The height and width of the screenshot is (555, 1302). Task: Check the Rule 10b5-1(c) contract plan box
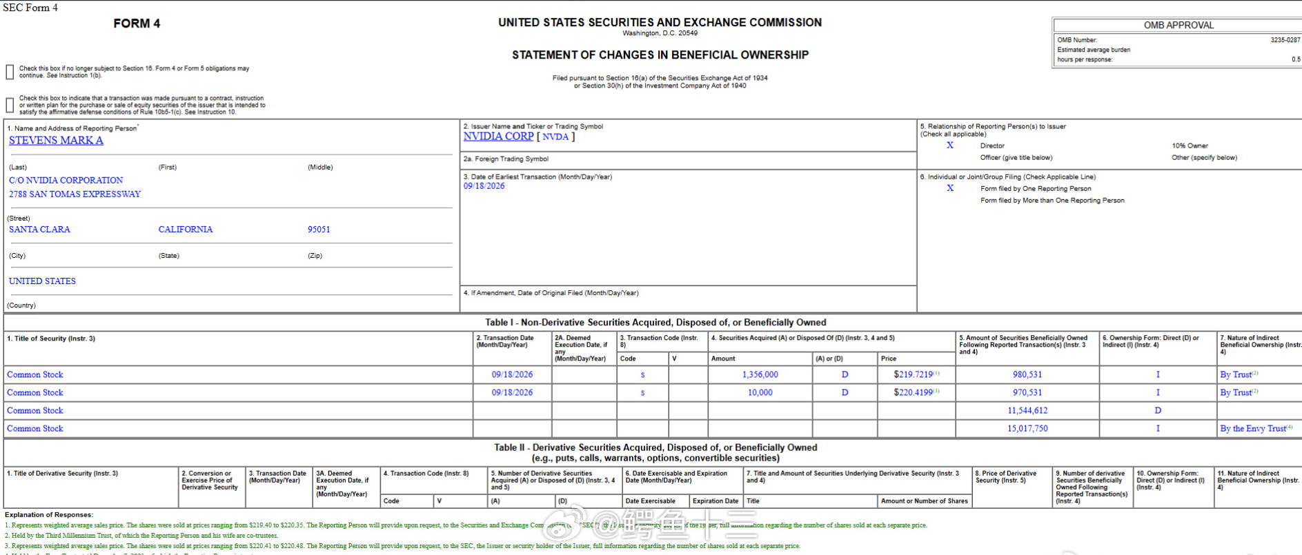coord(10,105)
